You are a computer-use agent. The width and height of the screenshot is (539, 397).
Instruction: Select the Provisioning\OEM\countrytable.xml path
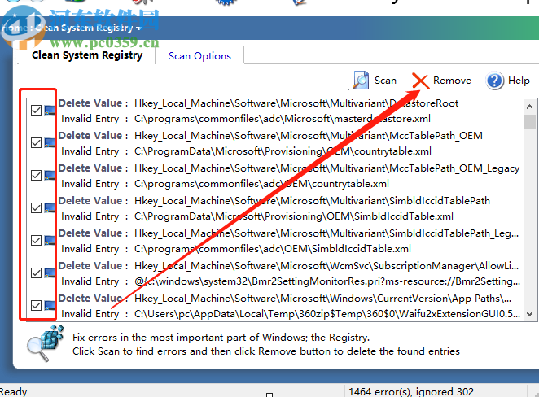[283, 151]
